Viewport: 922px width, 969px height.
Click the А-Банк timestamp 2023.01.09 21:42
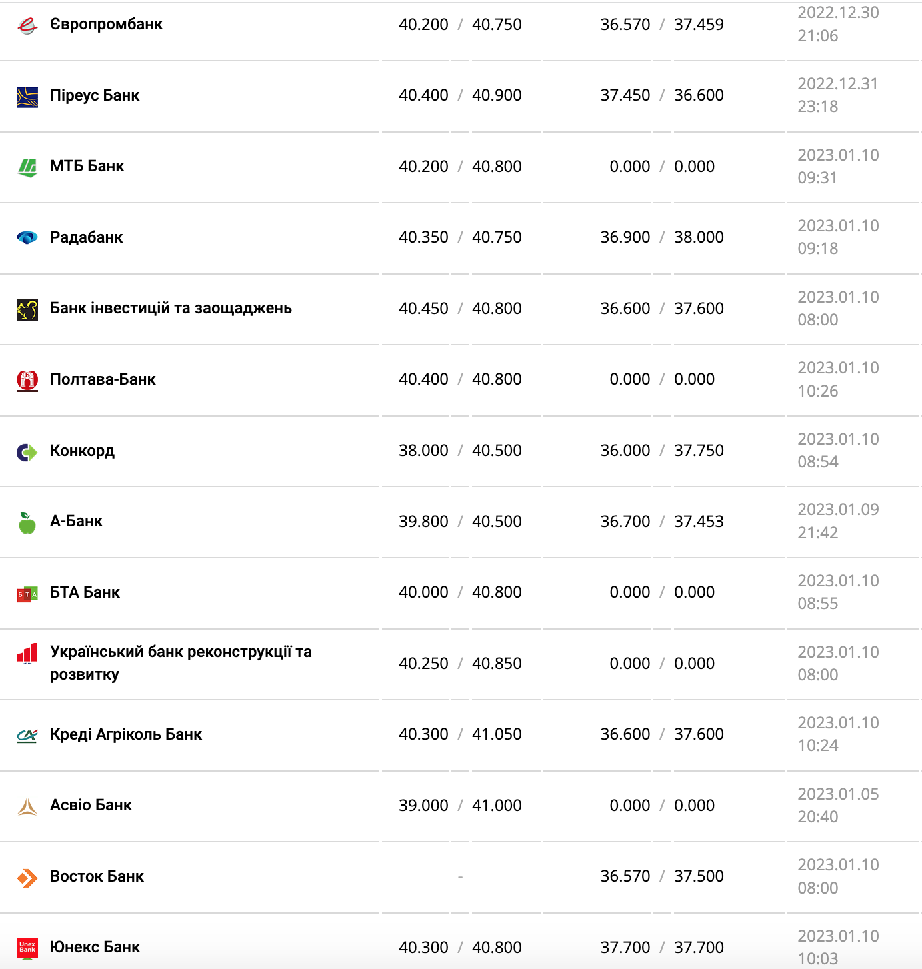pyautogui.click(x=838, y=521)
